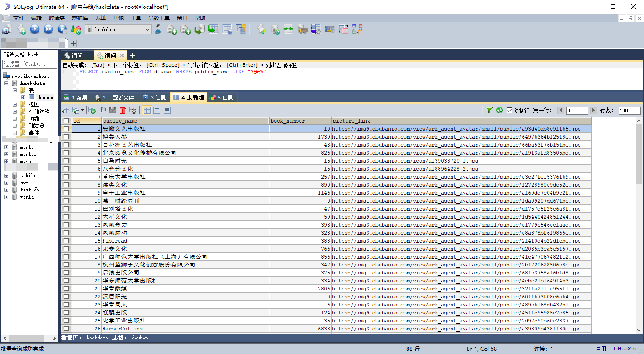Click the execute all queries icon
This screenshot has height=354, width=644.
click(48, 29)
